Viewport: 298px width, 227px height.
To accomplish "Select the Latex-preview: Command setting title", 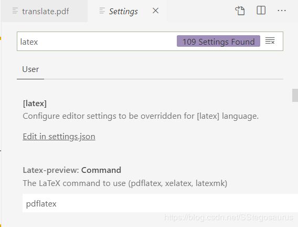I will [72, 170].
